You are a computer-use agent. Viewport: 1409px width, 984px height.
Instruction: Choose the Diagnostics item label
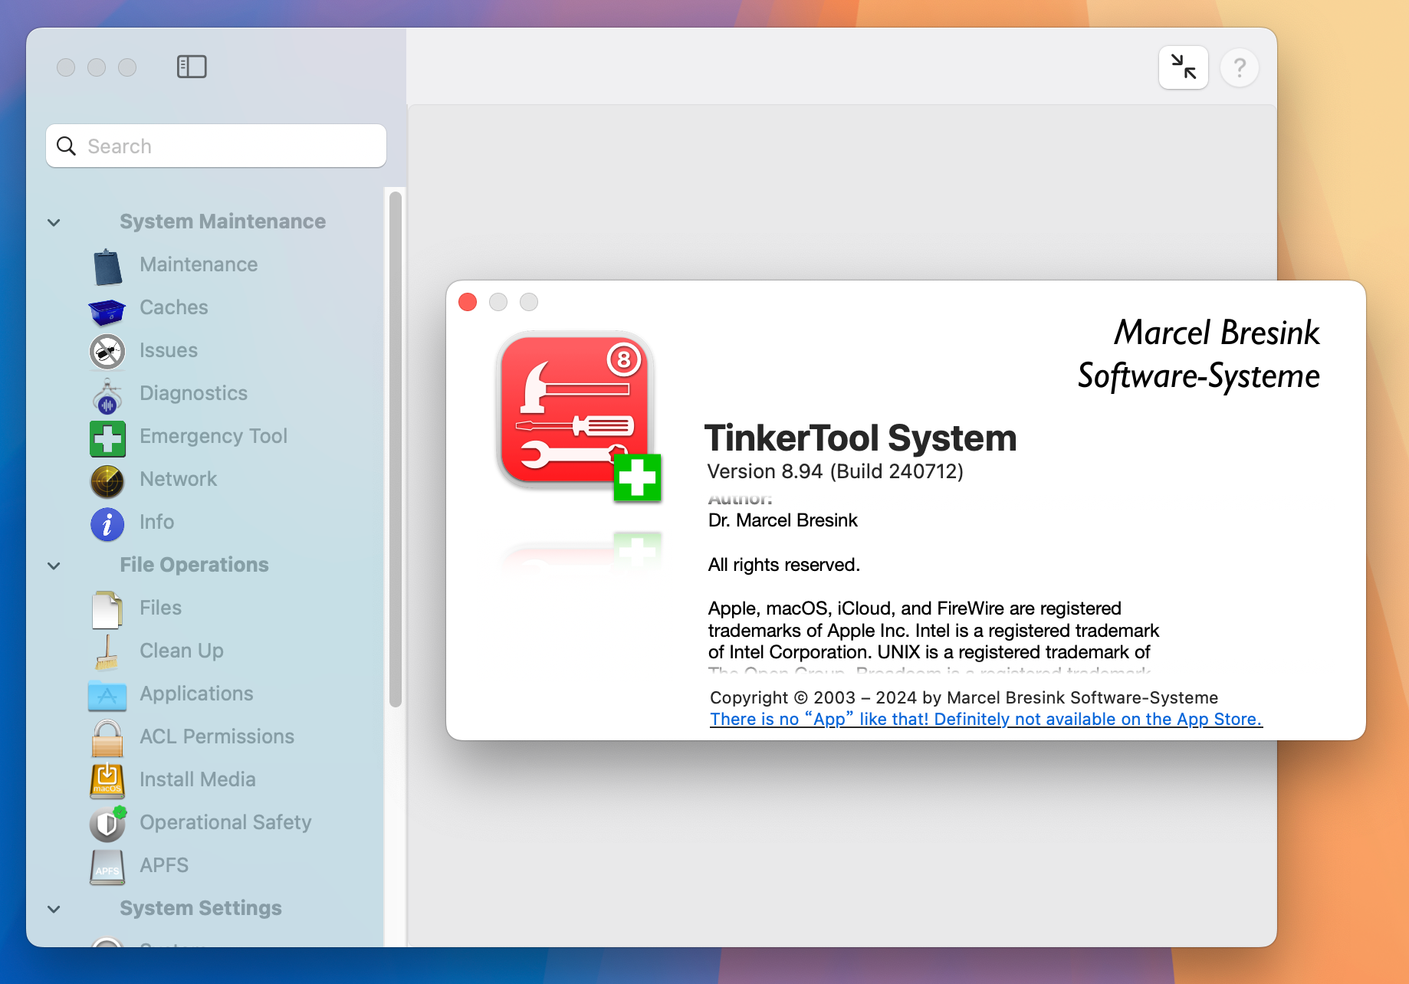click(x=193, y=393)
